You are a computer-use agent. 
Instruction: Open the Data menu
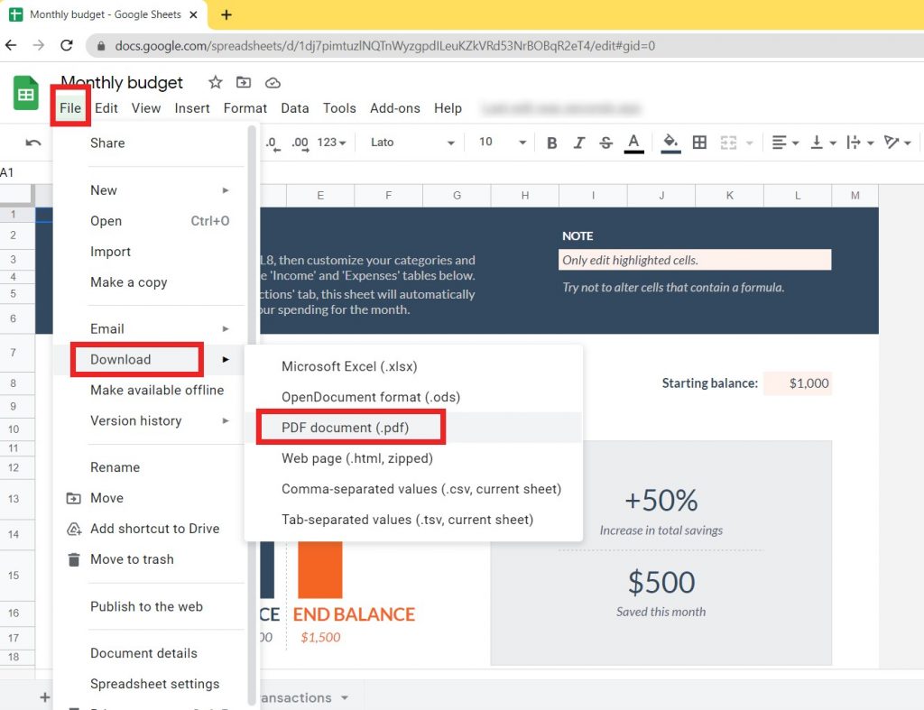[x=295, y=108]
